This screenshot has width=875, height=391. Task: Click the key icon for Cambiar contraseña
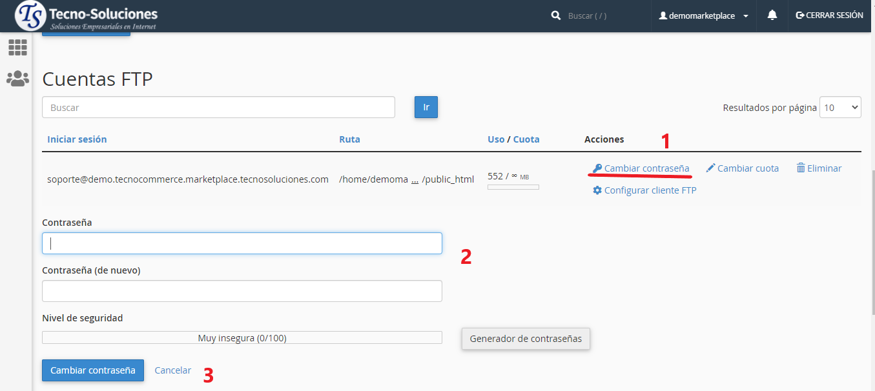pyautogui.click(x=597, y=168)
